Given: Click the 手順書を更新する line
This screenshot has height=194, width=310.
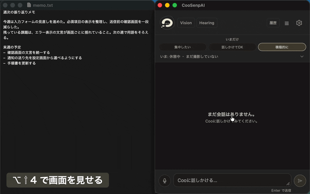Looking at the screenshot, I should pyautogui.click(x=19, y=63).
